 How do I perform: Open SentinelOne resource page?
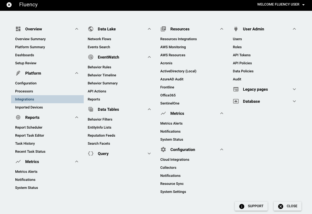pyautogui.click(x=170, y=103)
